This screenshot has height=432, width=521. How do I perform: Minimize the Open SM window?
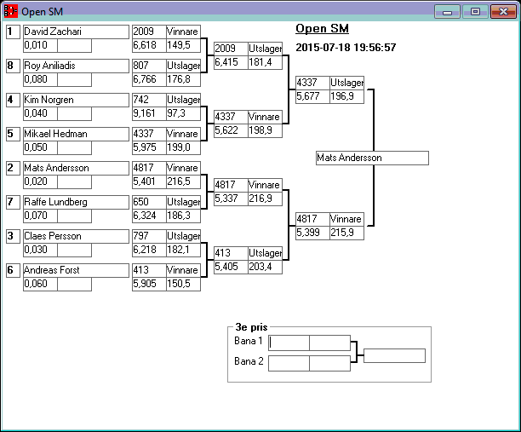(447, 12)
